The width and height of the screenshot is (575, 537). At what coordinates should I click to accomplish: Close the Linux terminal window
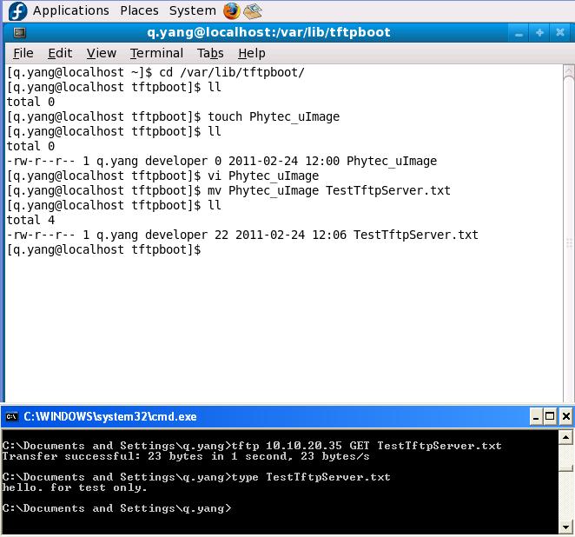click(560, 33)
